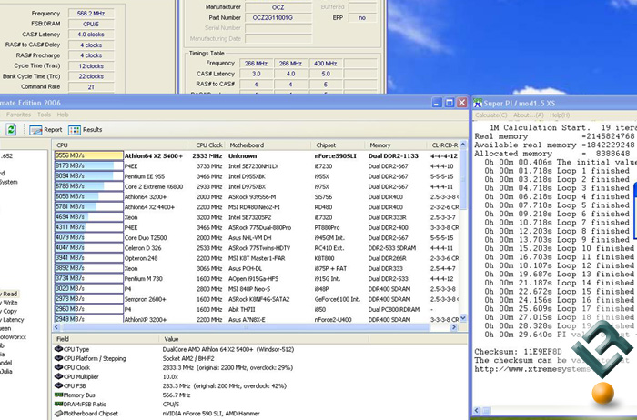This screenshot has height=420, width=637.
Task: Open the Results toolbar button
Action: [x=86, y=130]
